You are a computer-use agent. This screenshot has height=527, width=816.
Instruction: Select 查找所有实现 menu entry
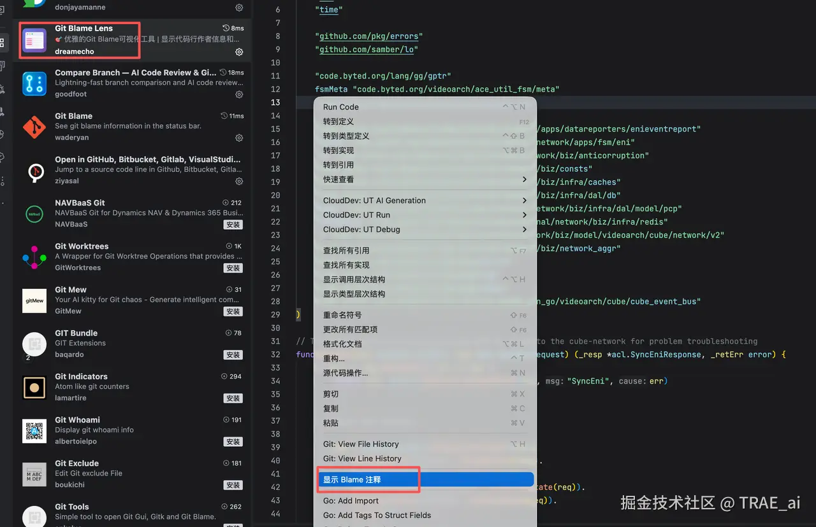tap(425, 265)
